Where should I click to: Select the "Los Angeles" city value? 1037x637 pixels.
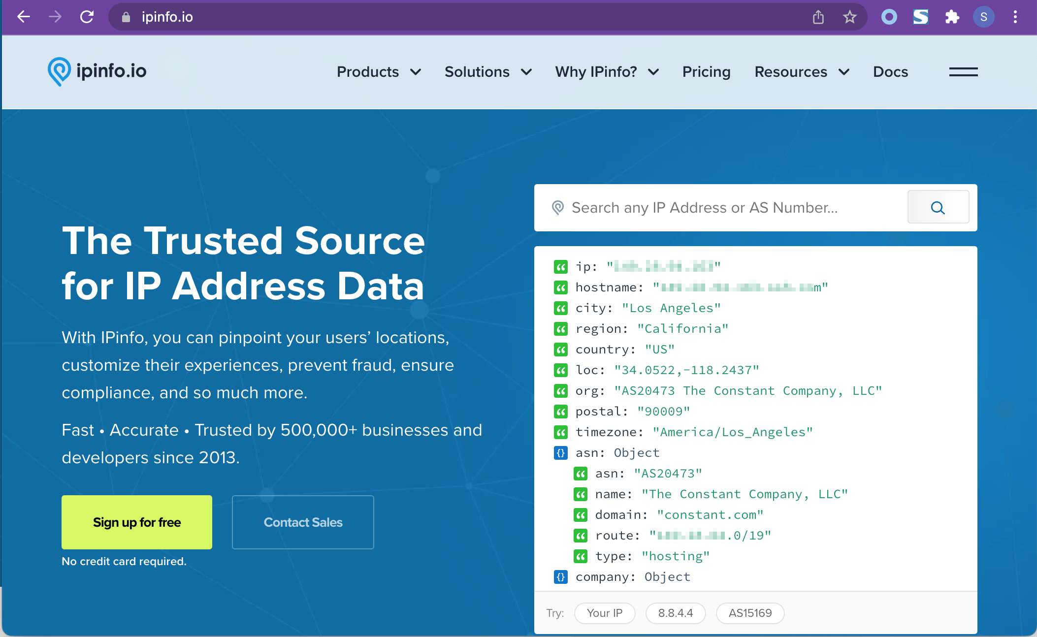point(671,308)
